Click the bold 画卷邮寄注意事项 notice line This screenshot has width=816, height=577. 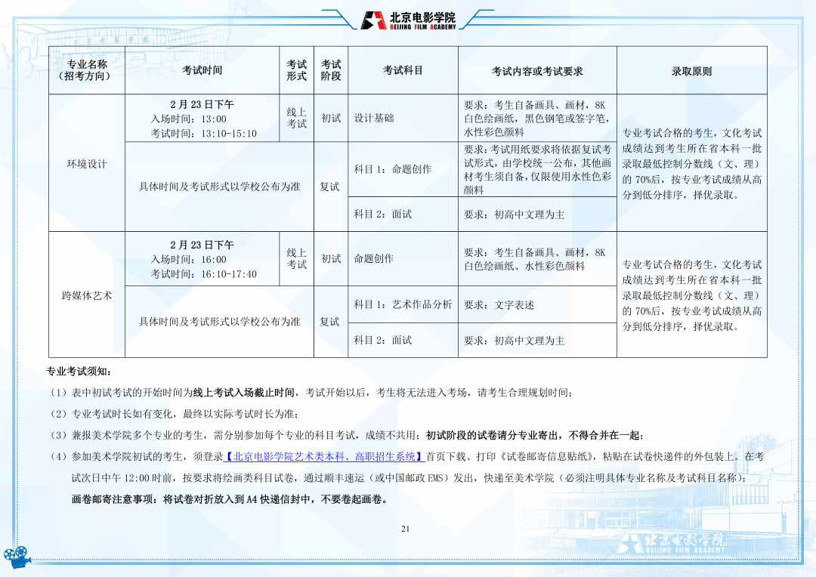[x=229, y=499]
